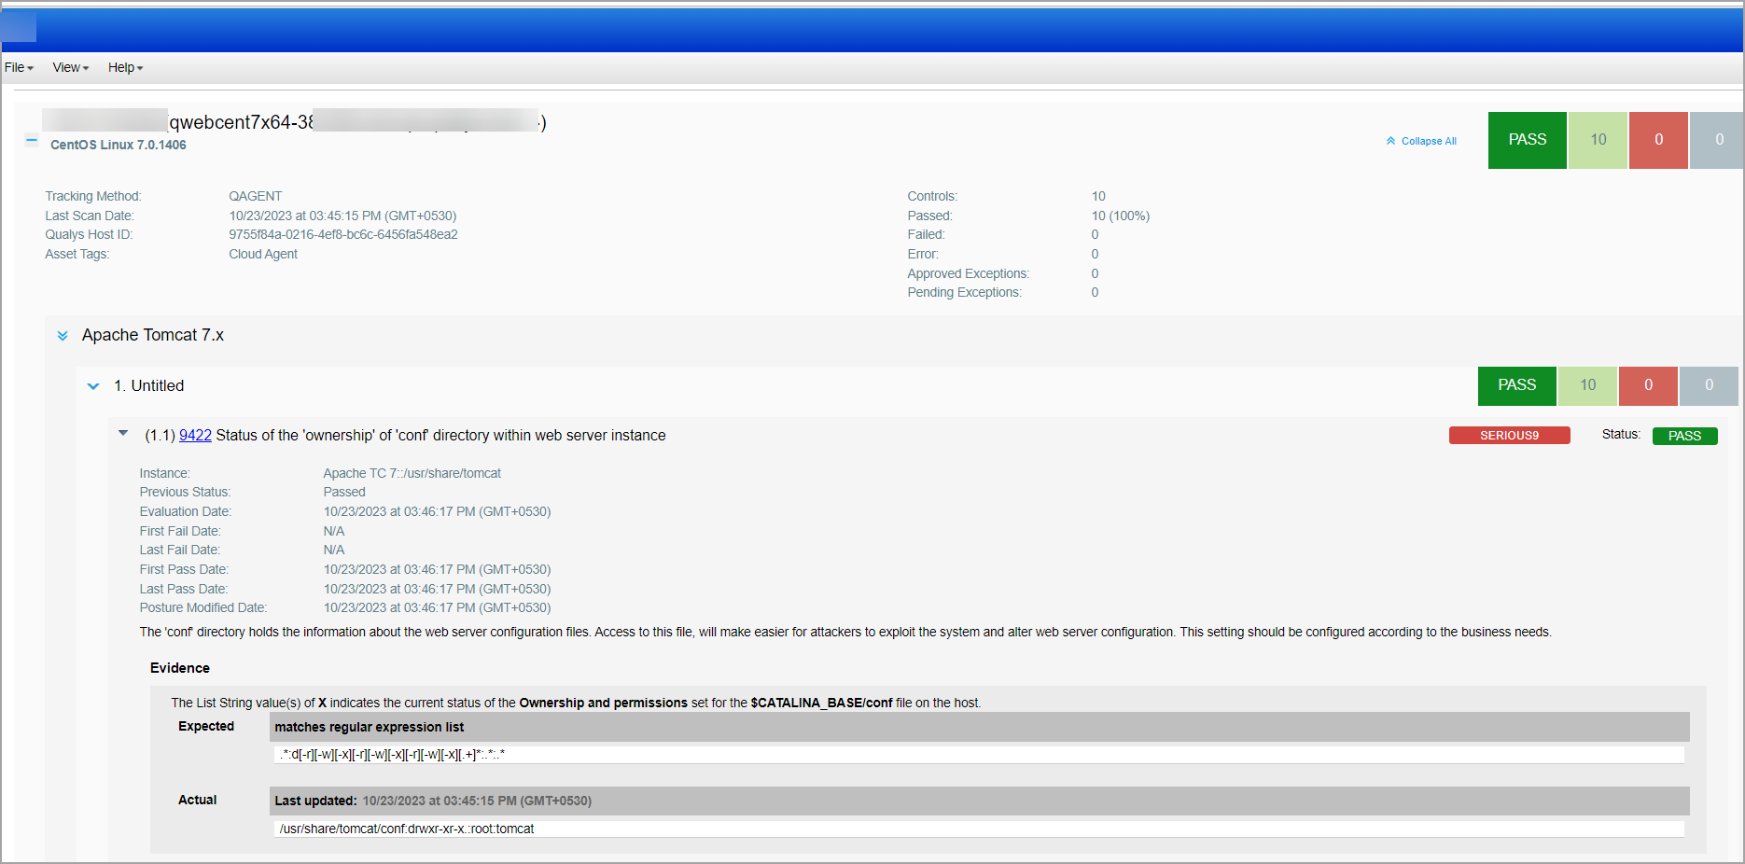Select expected regular expression value
This screenshot has height=864, width=1745.
[979, 754]
